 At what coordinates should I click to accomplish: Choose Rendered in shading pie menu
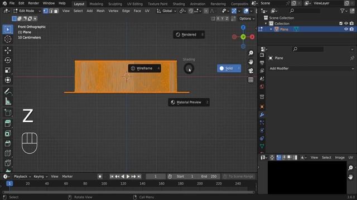coord(189,34)
